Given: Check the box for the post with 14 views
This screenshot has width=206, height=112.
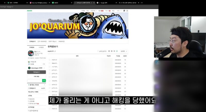Looking at the screenshot, I should coord(49,63).
